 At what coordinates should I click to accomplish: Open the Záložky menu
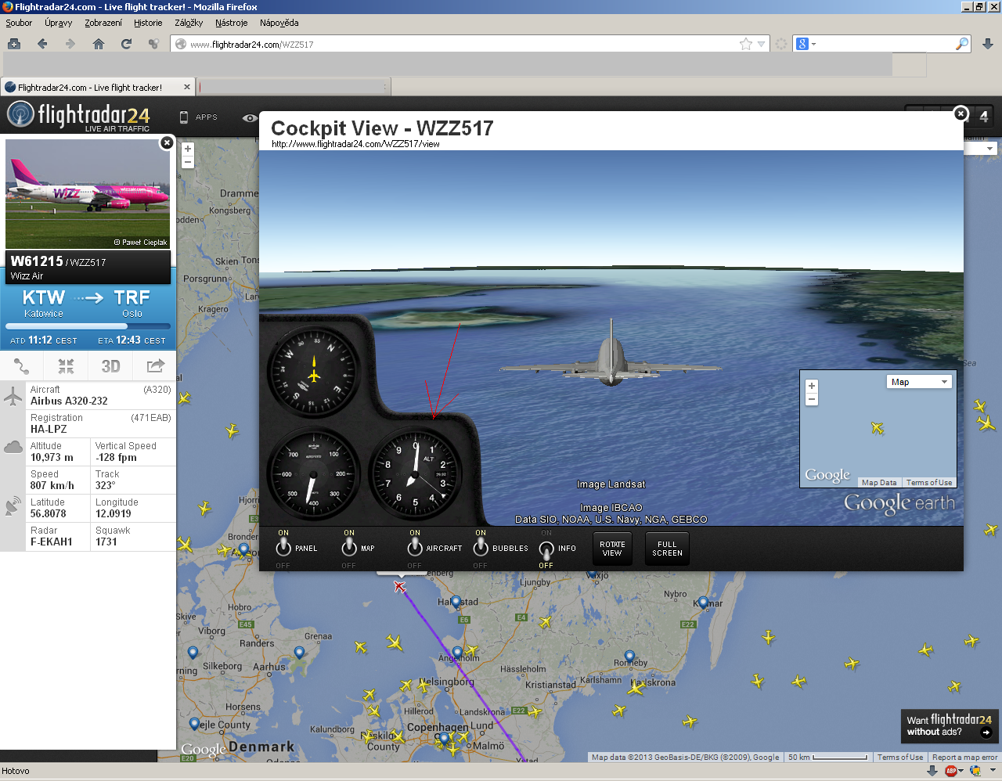point(189,23)
